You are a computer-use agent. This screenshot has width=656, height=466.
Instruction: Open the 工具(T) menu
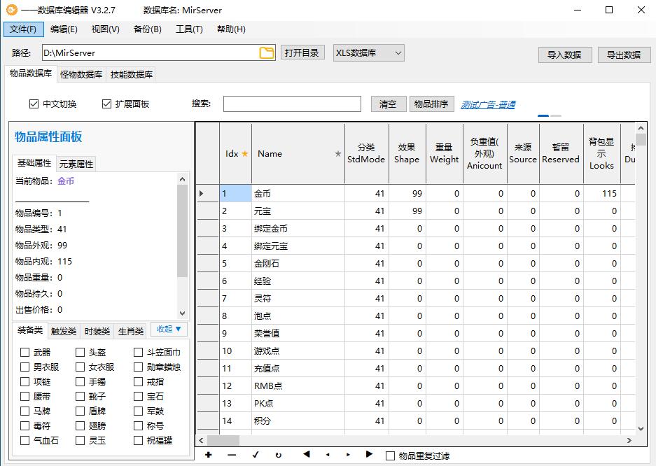coord(189,29)
